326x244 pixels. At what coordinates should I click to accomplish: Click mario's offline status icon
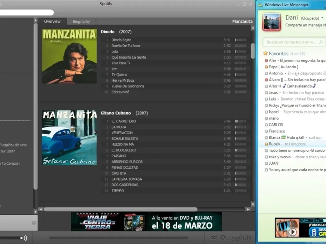(x=266, y=118)
